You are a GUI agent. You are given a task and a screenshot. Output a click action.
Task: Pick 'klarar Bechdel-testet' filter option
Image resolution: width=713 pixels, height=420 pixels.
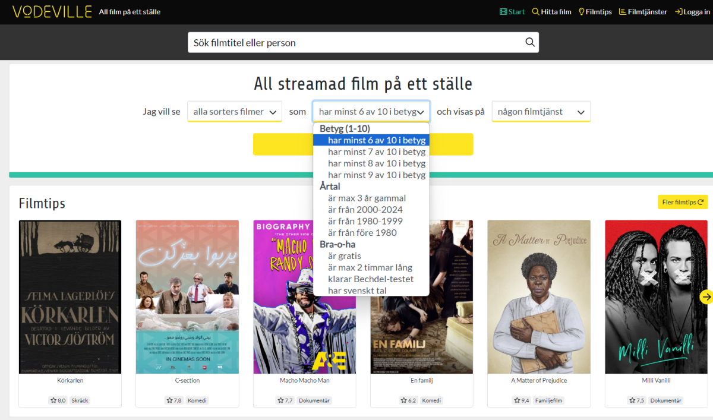[370, 279]
